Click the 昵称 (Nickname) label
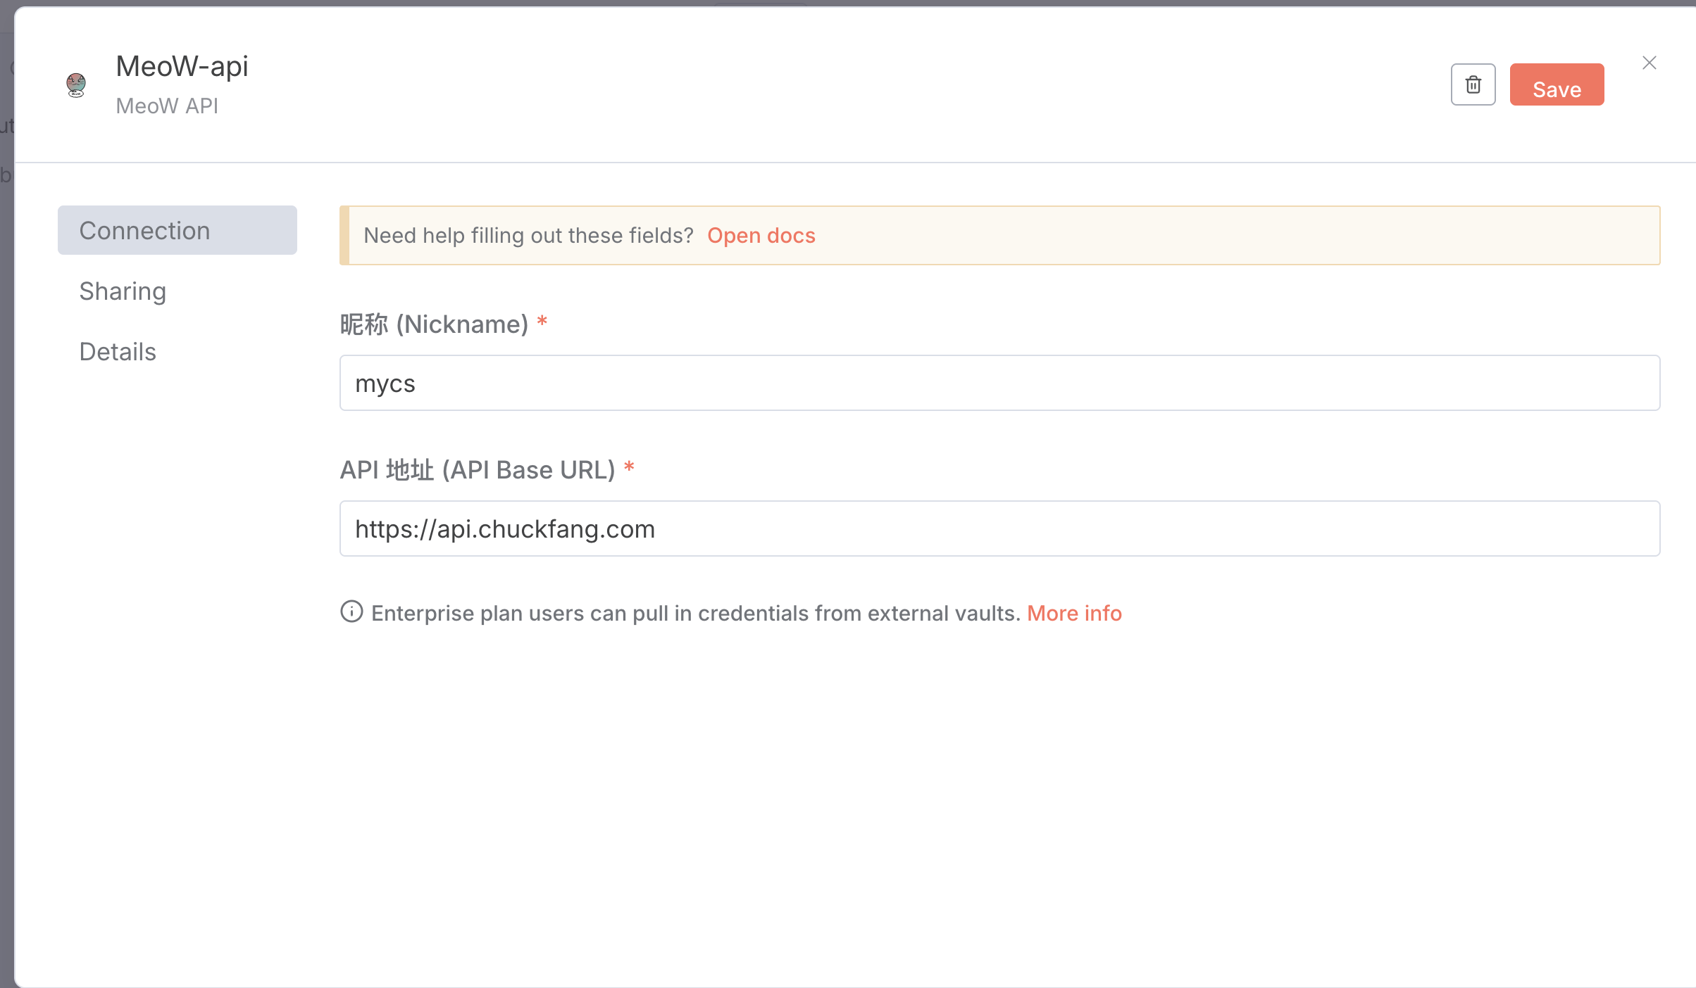This screenshot has height=988, width=1696. (434, 324)
